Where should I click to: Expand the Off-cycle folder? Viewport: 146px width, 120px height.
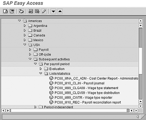coord(30,54)
